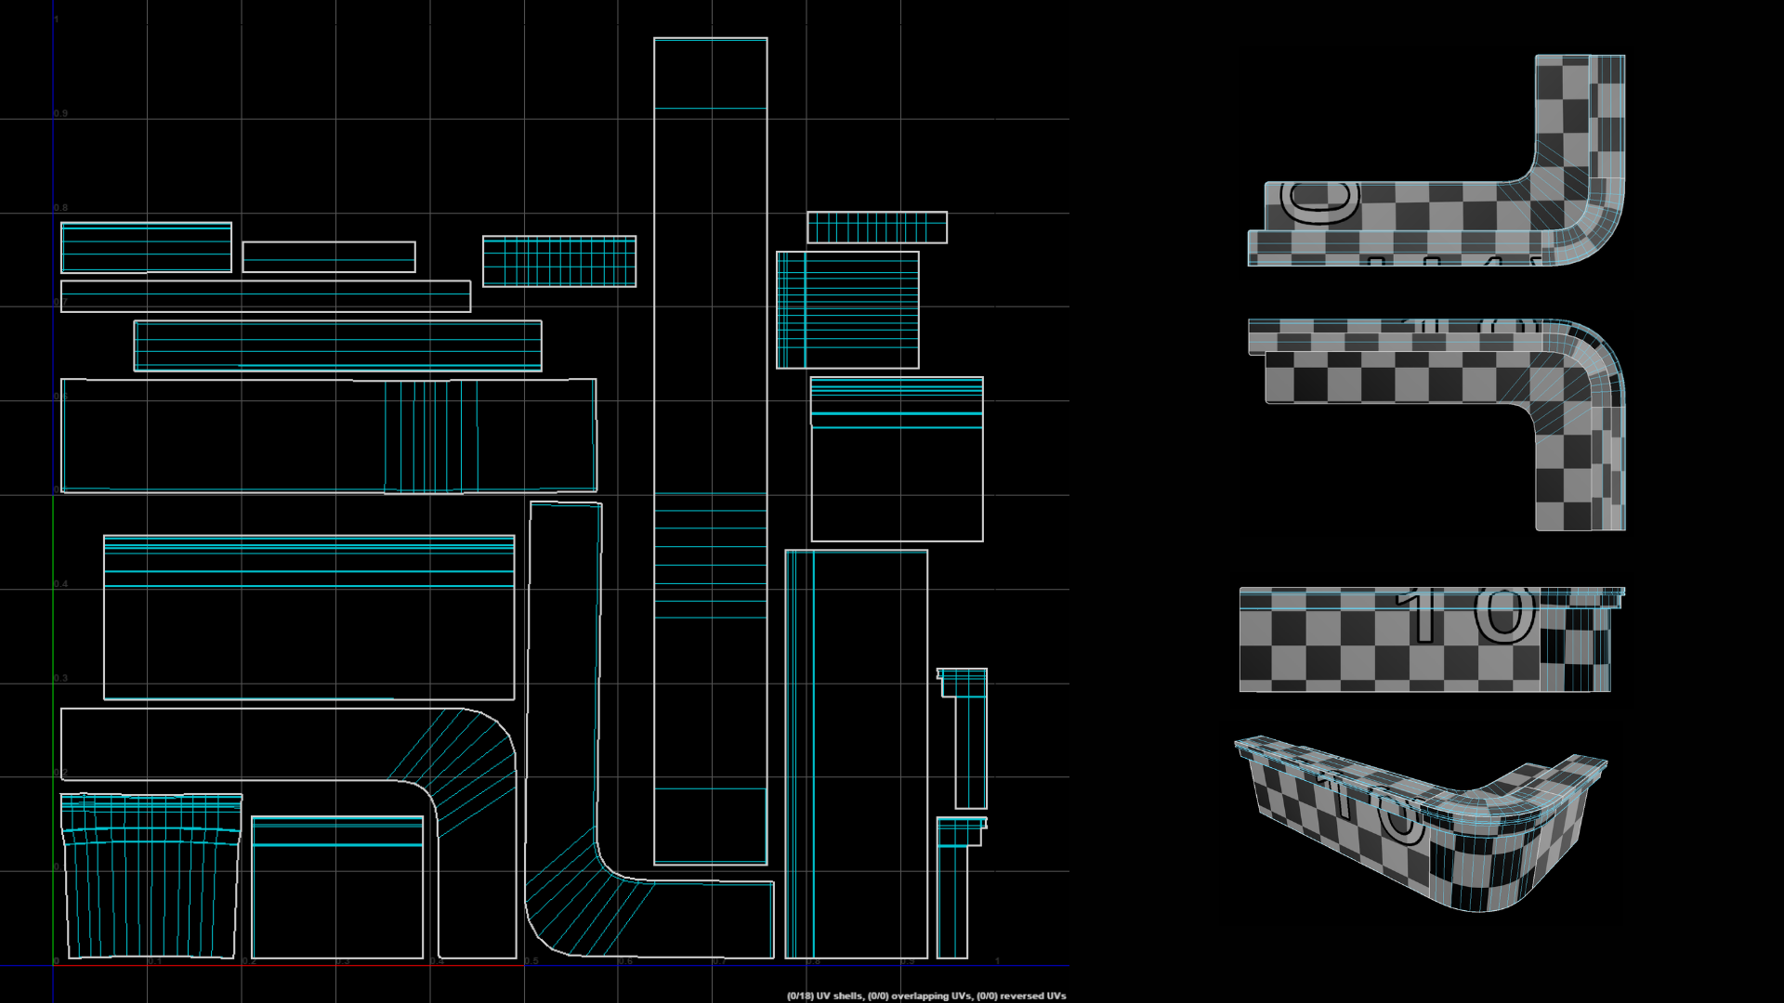Click the perspective checker preview of the counter model
This screenshot has height=1003, width=1784.
[x=1421, y=825]
